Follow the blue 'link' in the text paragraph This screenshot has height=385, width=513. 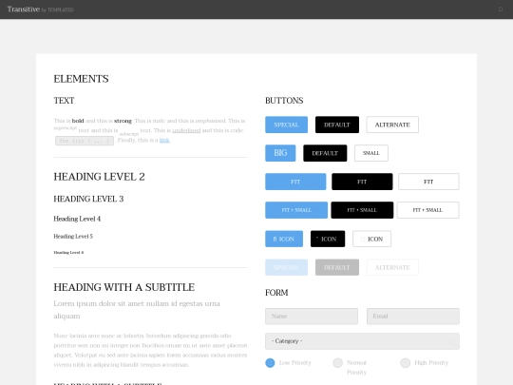click(164, 140)
